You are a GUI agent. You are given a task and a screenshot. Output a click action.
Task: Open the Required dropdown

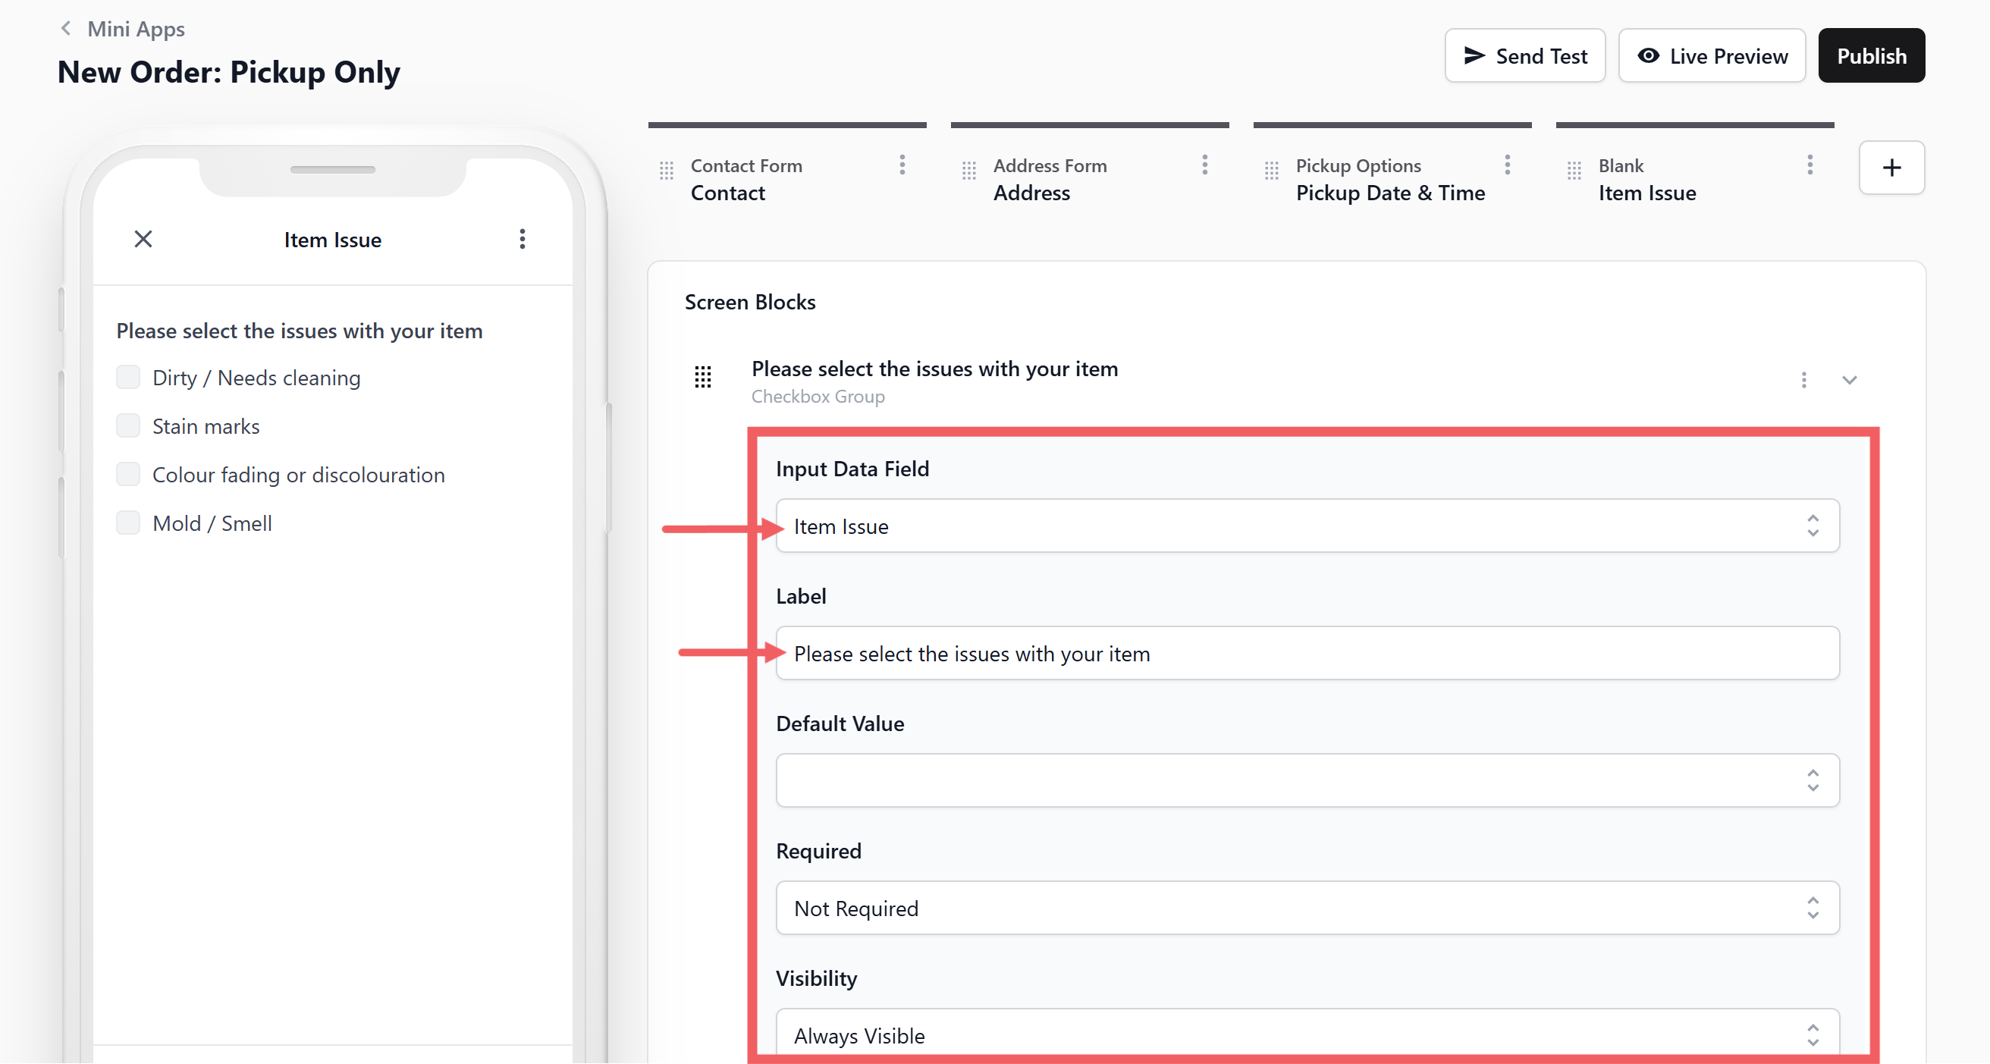click(1307, 908)
